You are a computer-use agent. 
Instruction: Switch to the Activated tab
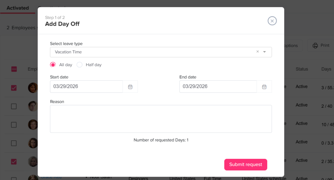18,8
